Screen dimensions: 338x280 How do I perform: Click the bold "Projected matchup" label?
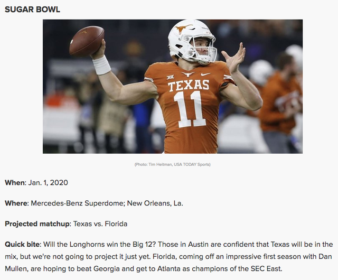coord(37,223)
